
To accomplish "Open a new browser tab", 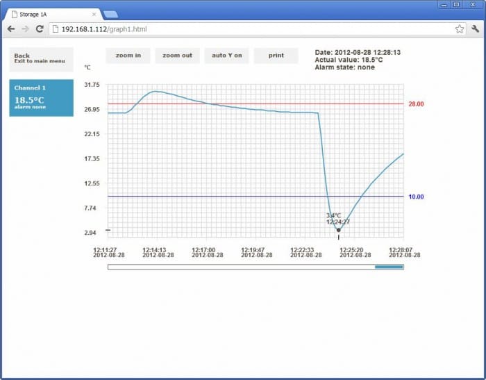I will tap(110, 15).
